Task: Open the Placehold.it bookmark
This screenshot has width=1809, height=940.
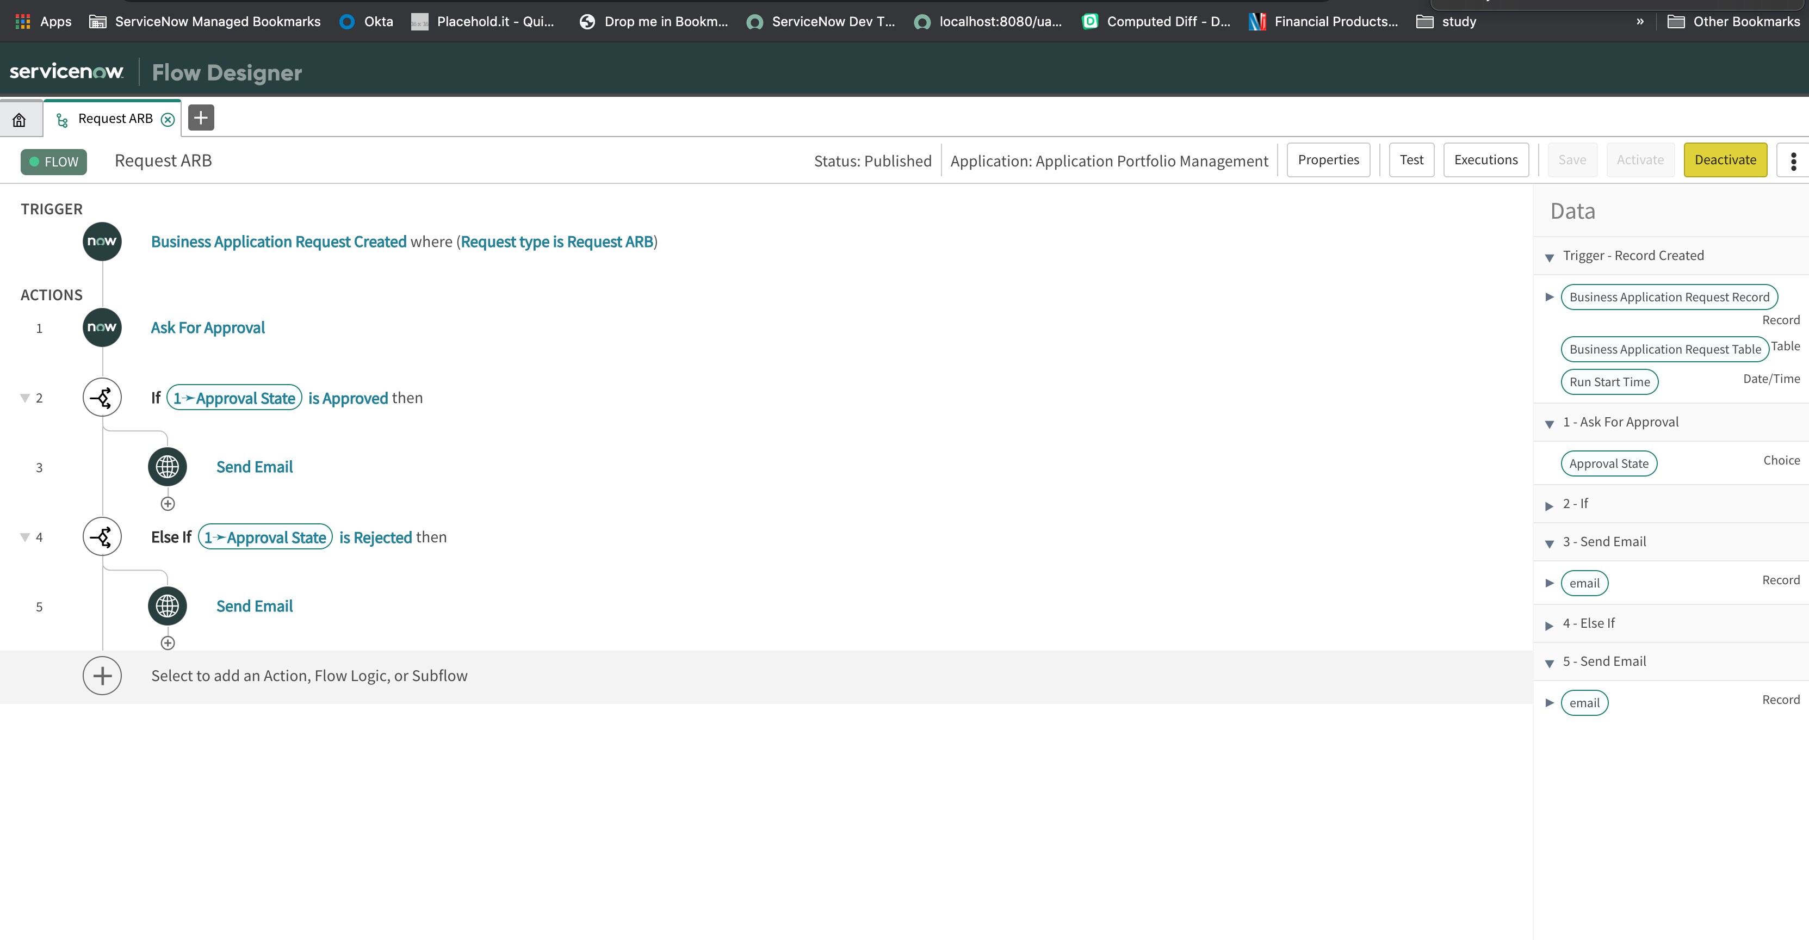Action: click(x=482, y=22)
